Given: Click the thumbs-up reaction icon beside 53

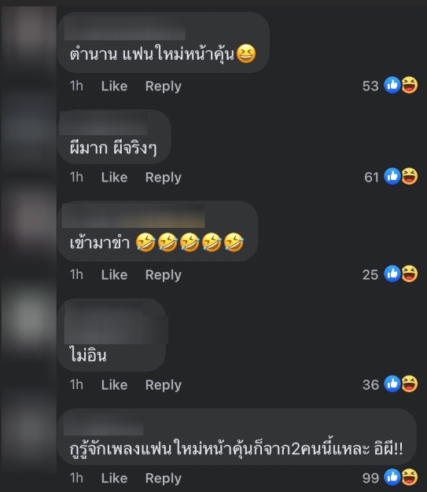Looking at the screenshot, I should pyautogui.click(x=392, y=85).
